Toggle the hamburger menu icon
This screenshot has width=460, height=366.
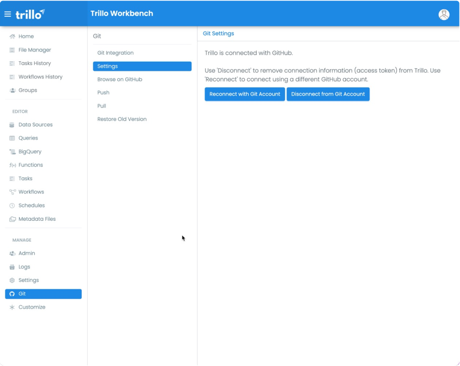[x=7, y=14]
